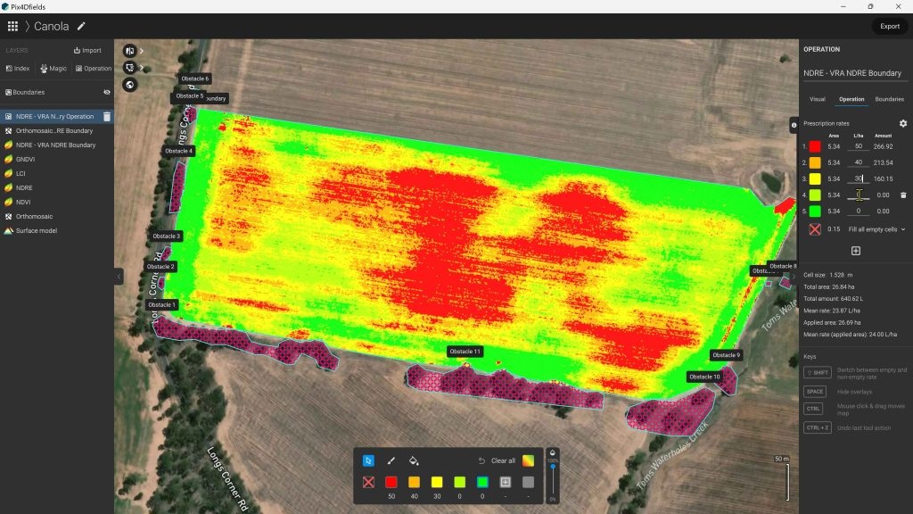Click the globe basemap icon
This screenshot has width=913, height=514.
[130, 85]
